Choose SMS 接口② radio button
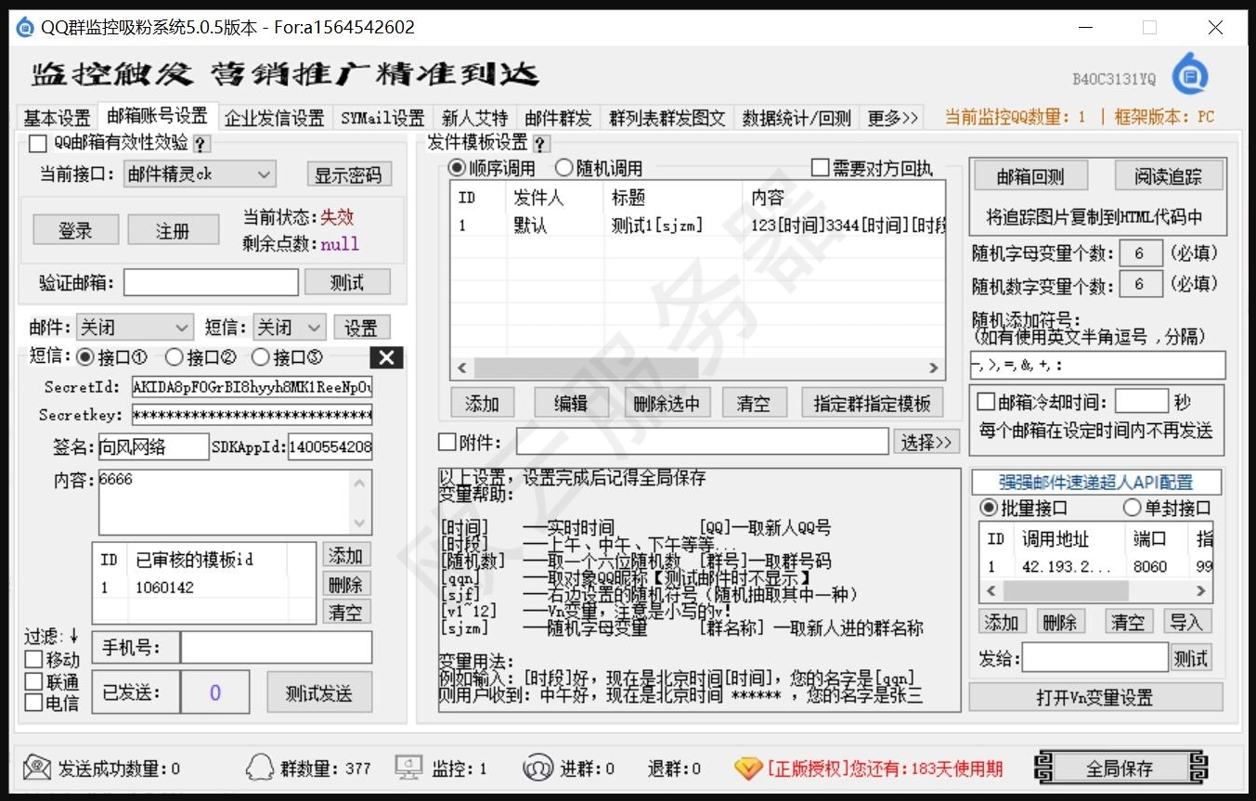The image size is (1256, 801). pyautogui.click(x=173, y=357)
